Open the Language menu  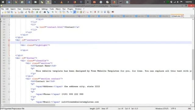click(x=36, y=9)
